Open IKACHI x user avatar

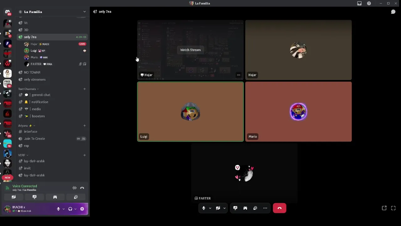click(x=7, y=209)
